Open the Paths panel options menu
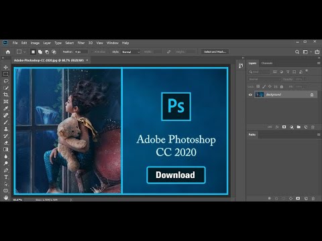The height and width of the screenshot is (241, 322). (x=319, y=135)
